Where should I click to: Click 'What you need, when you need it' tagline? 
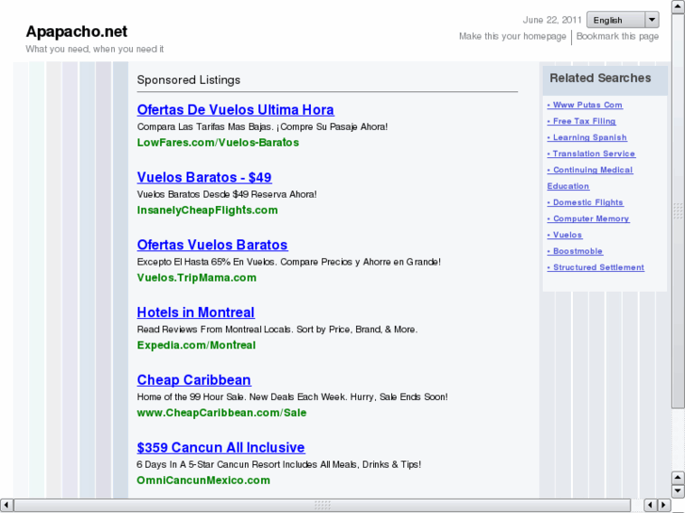click(x=95, y=49)
